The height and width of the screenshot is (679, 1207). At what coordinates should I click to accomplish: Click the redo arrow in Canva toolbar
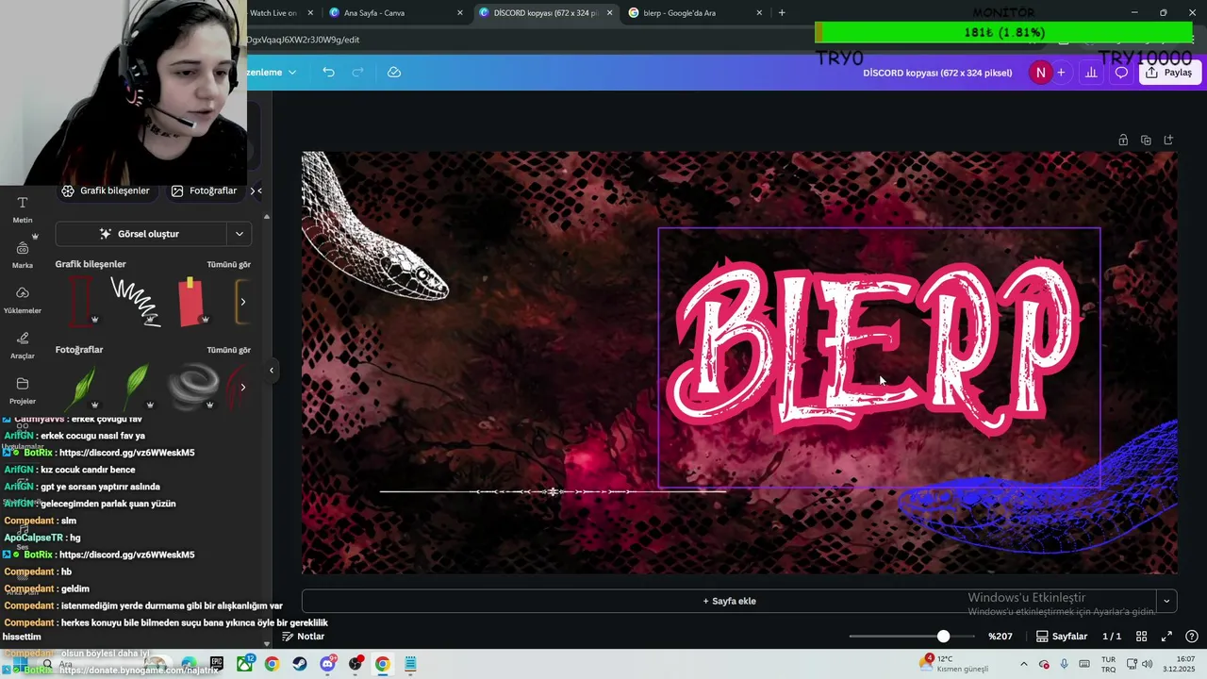357,73
